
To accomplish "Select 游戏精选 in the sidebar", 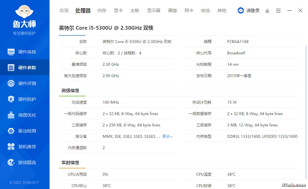I will (x=27, y=162).
